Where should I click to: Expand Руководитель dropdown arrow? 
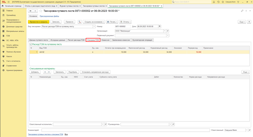click(x=170, y=124)
